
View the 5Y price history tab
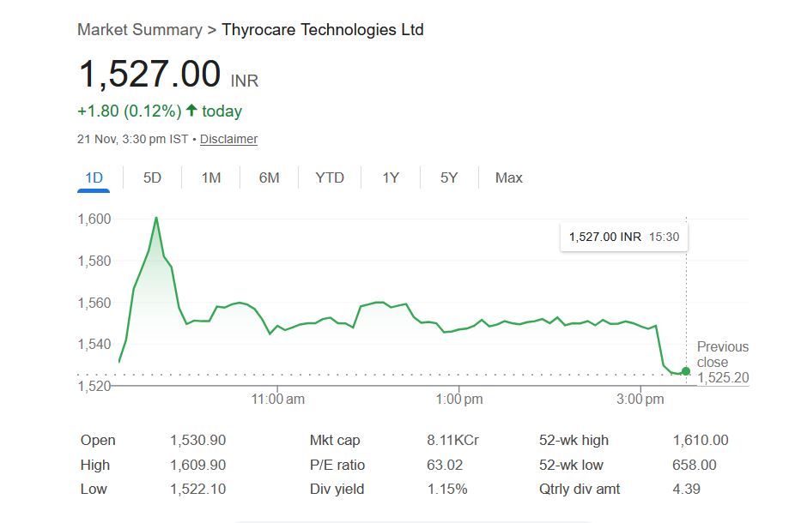(449, 177)
